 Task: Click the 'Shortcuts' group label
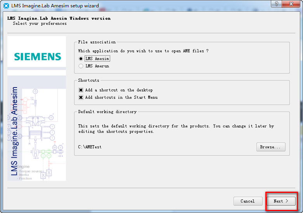coord(88,80)
